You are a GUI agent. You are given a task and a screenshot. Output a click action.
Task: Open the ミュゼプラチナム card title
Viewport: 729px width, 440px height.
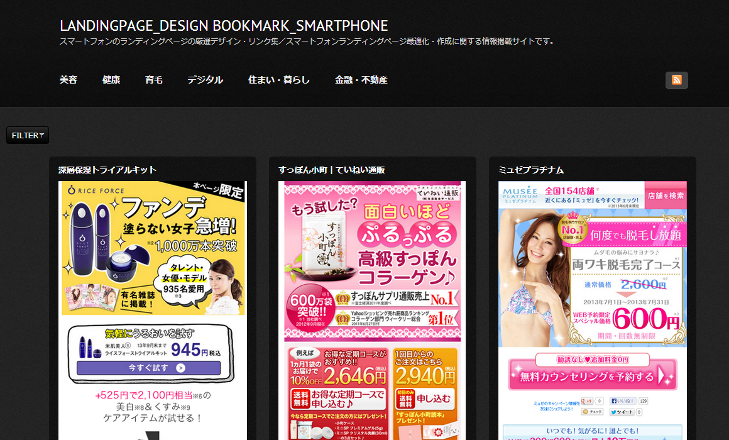531,170
